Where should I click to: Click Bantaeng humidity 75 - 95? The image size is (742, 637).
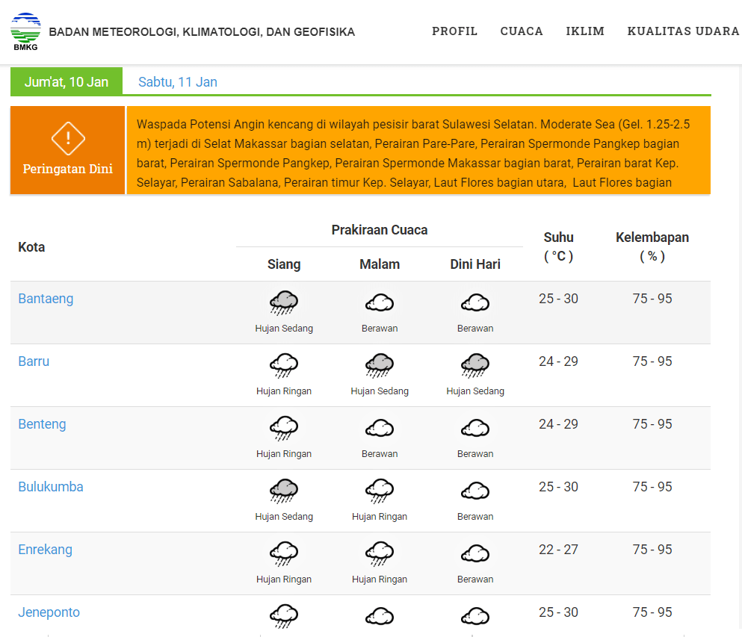652,299
